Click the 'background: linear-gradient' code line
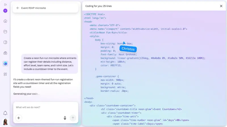Screen dimensions: 227x127 click(x=153, y=58)
